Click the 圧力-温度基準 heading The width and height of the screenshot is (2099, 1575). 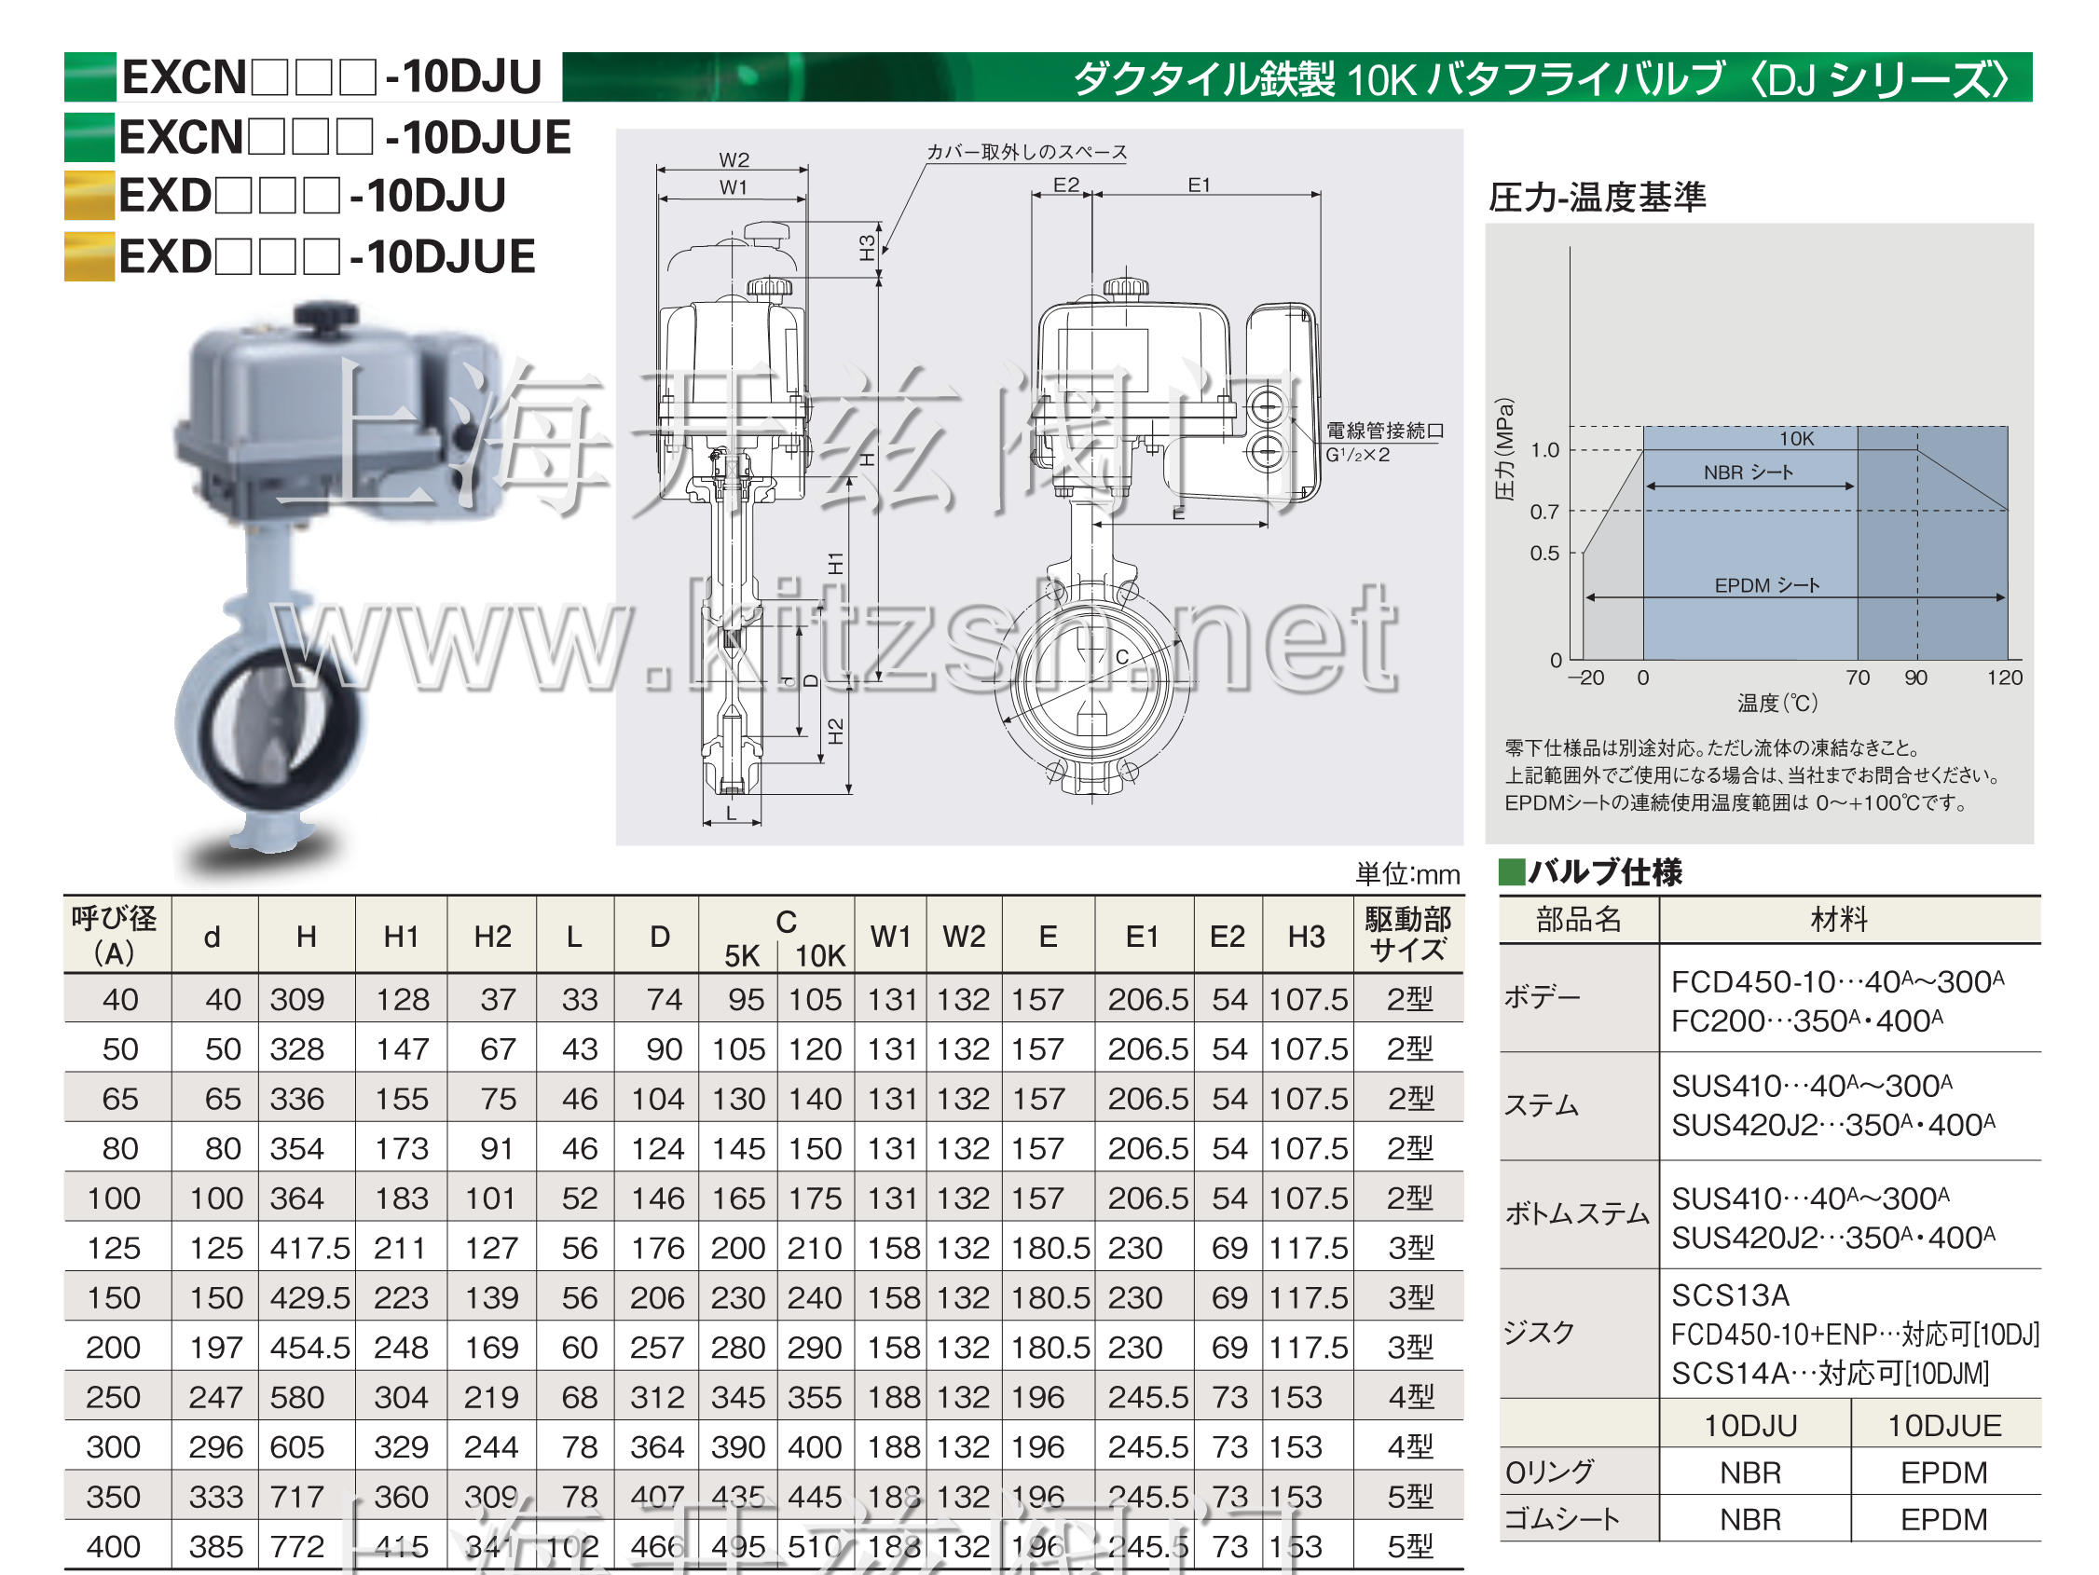1597,197
